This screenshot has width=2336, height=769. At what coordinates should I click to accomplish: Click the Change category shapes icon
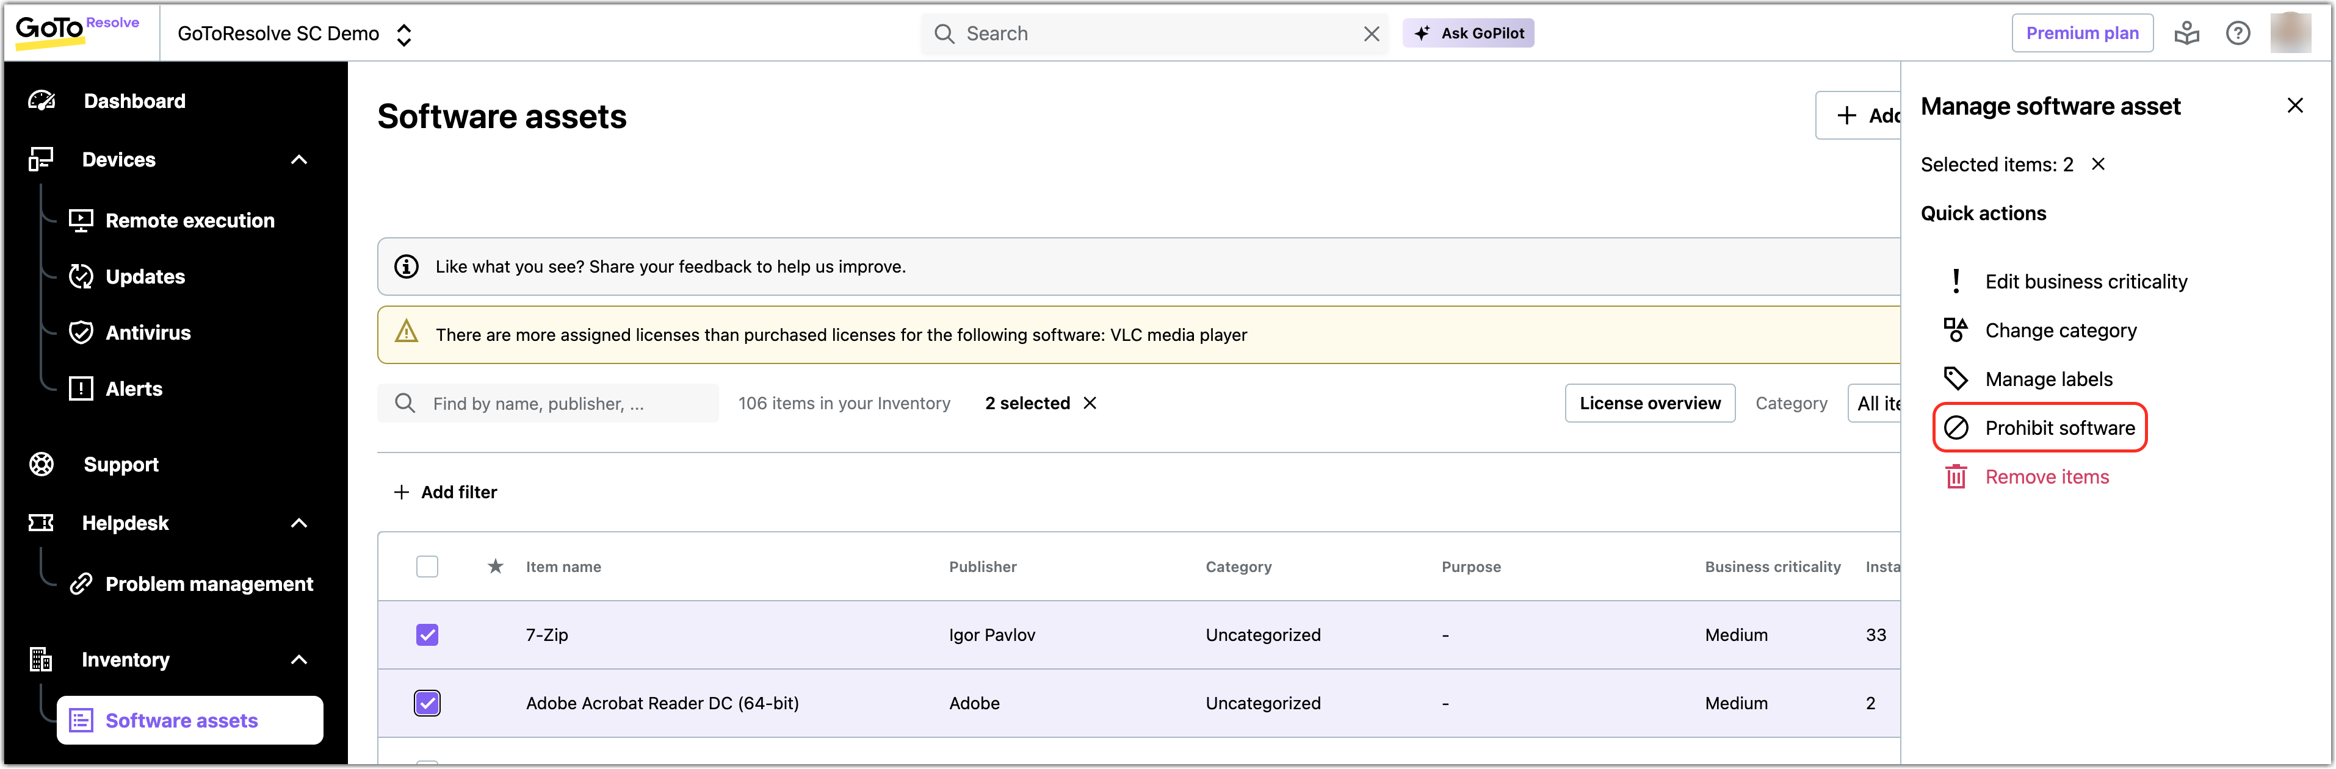1956,330
